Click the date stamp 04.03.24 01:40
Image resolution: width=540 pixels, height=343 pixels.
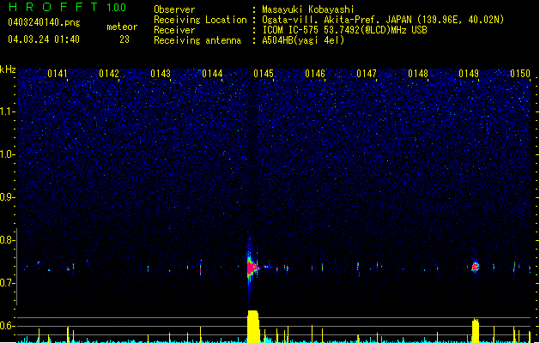click(x=44, y=39)
